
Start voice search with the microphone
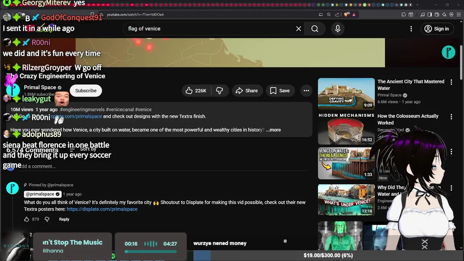[337, 29]
